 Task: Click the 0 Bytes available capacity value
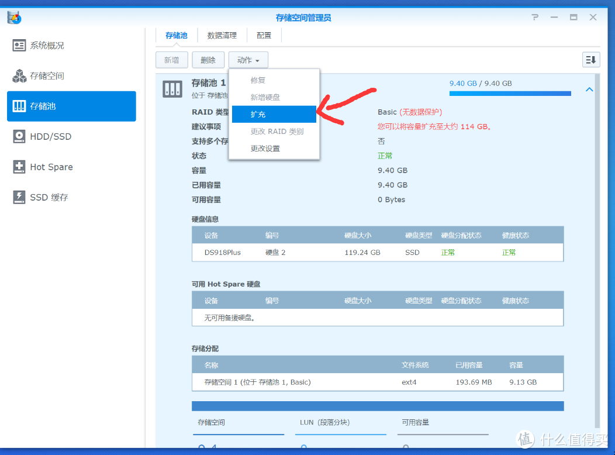[x=392, y=199]
